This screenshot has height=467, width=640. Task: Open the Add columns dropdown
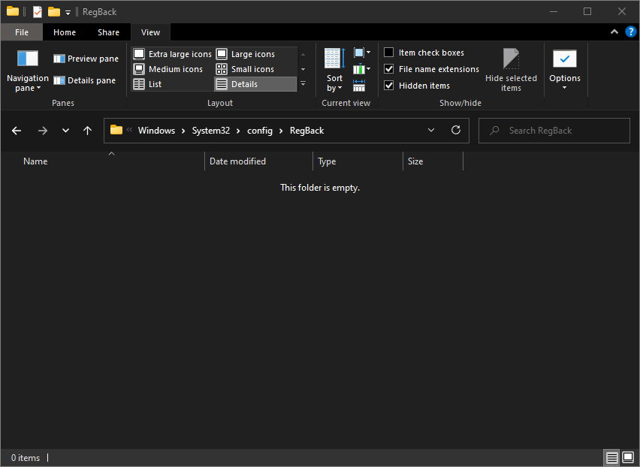(361, 69)
